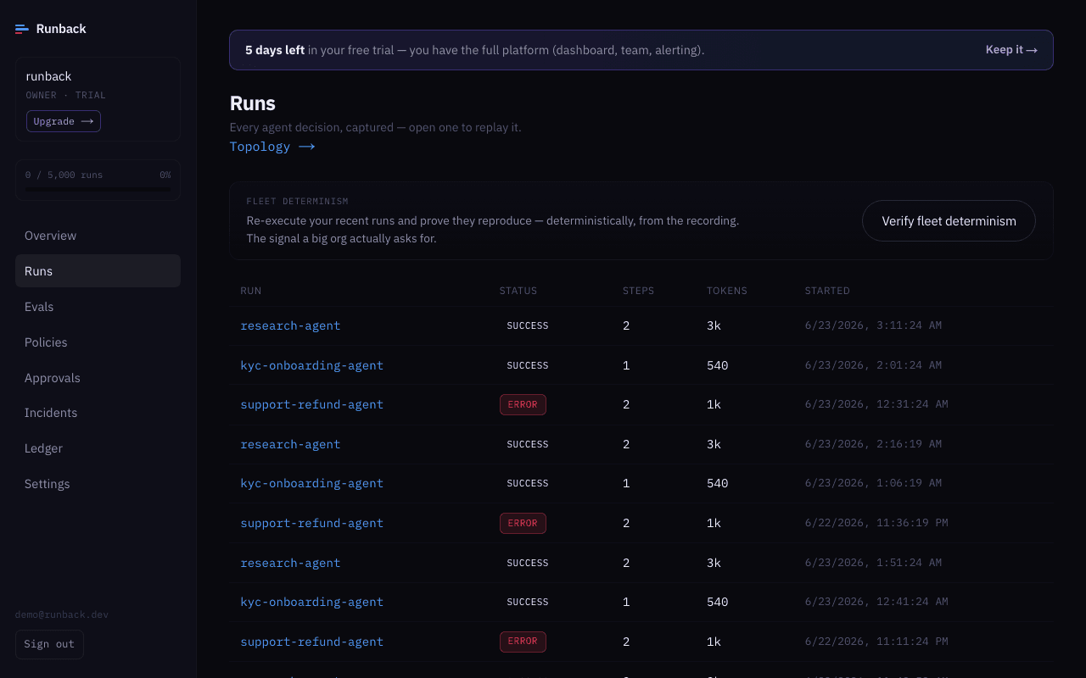Click the TOKENS column header

pyautogui.click(x=727, y=291)
